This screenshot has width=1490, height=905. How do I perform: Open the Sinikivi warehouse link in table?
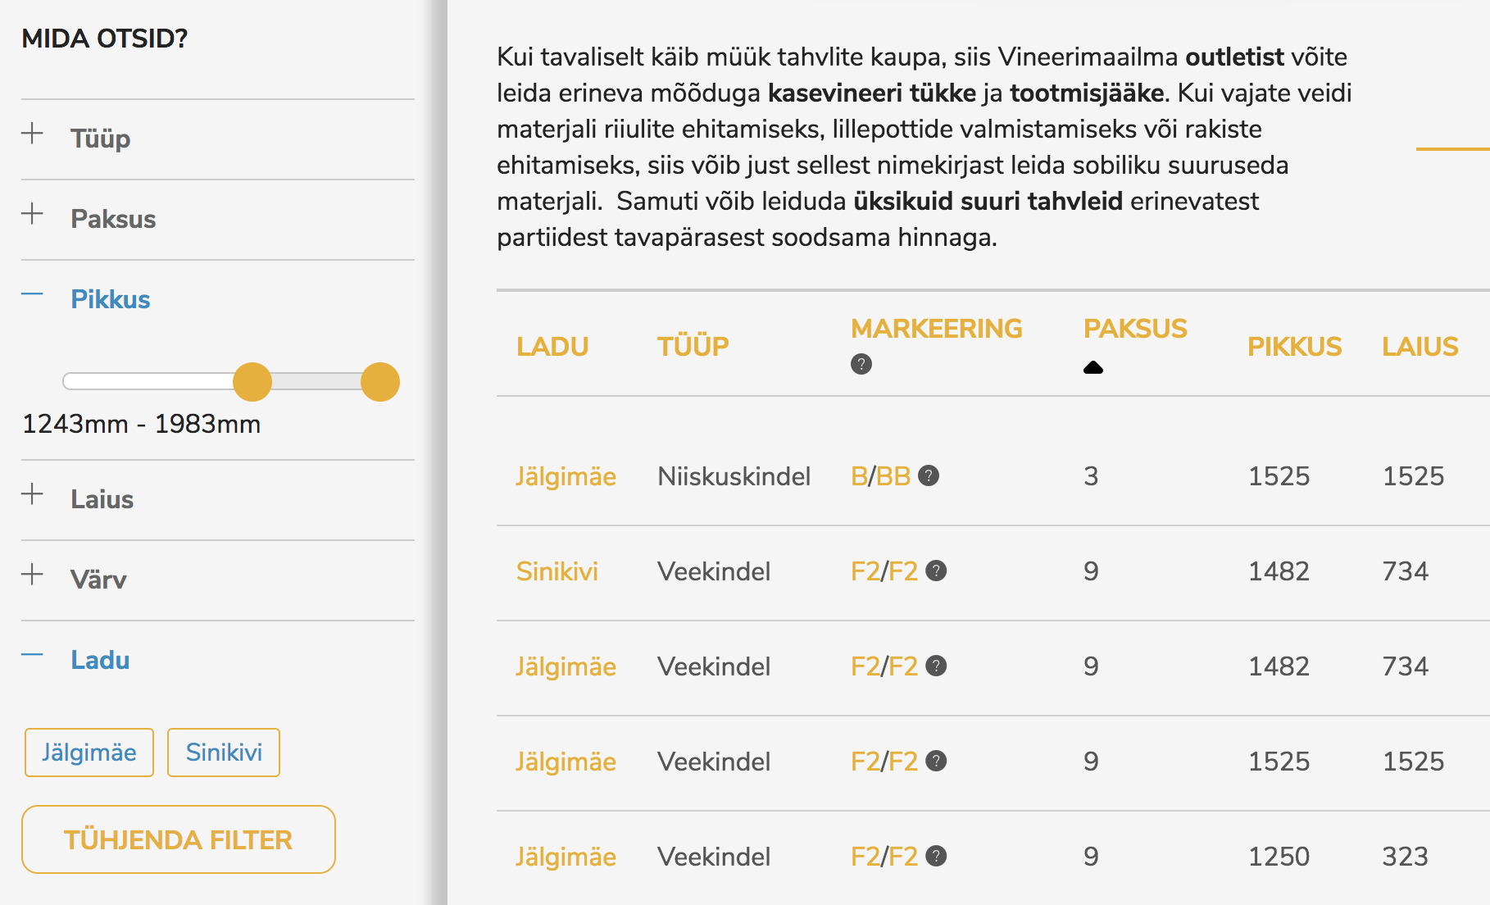(557, 571)
